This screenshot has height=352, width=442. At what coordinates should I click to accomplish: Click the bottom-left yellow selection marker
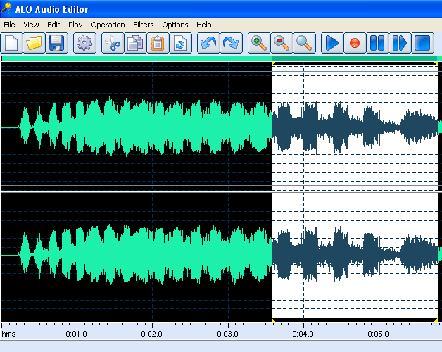click(x=273, y=320)
